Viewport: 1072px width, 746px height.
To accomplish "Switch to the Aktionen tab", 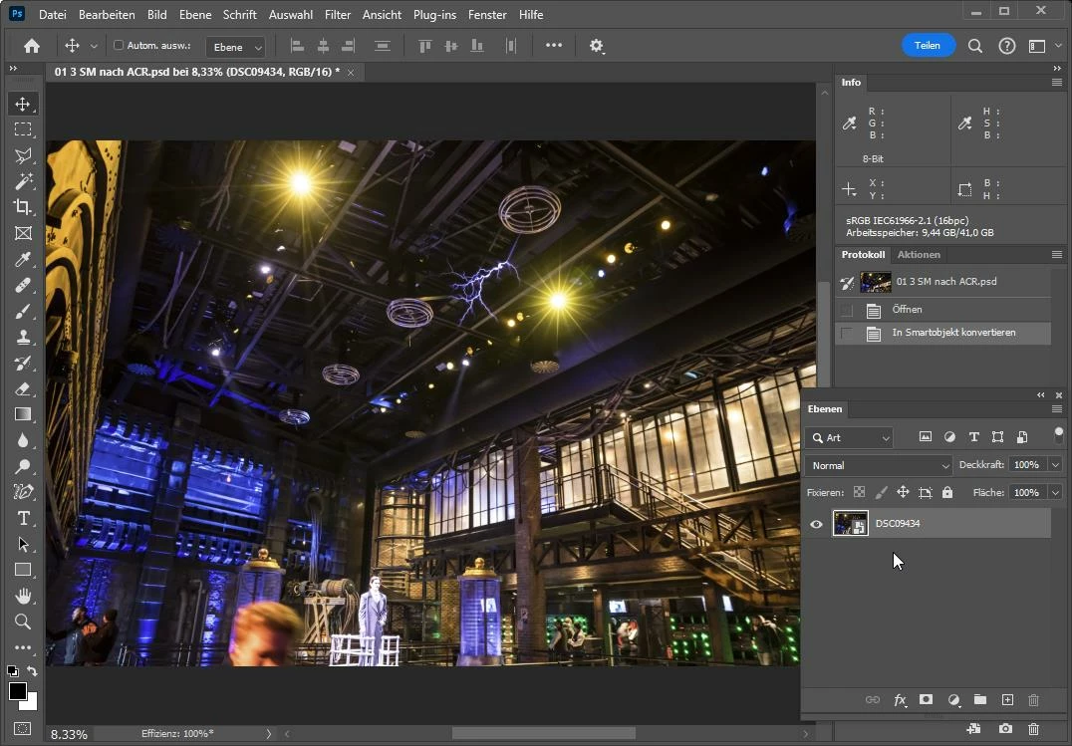I will [918, 255].
